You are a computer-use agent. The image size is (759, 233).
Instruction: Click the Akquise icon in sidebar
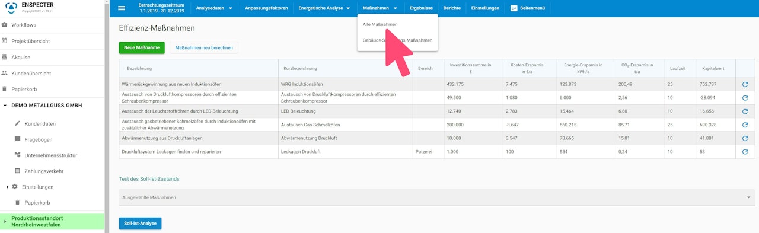tap(5, 57)
